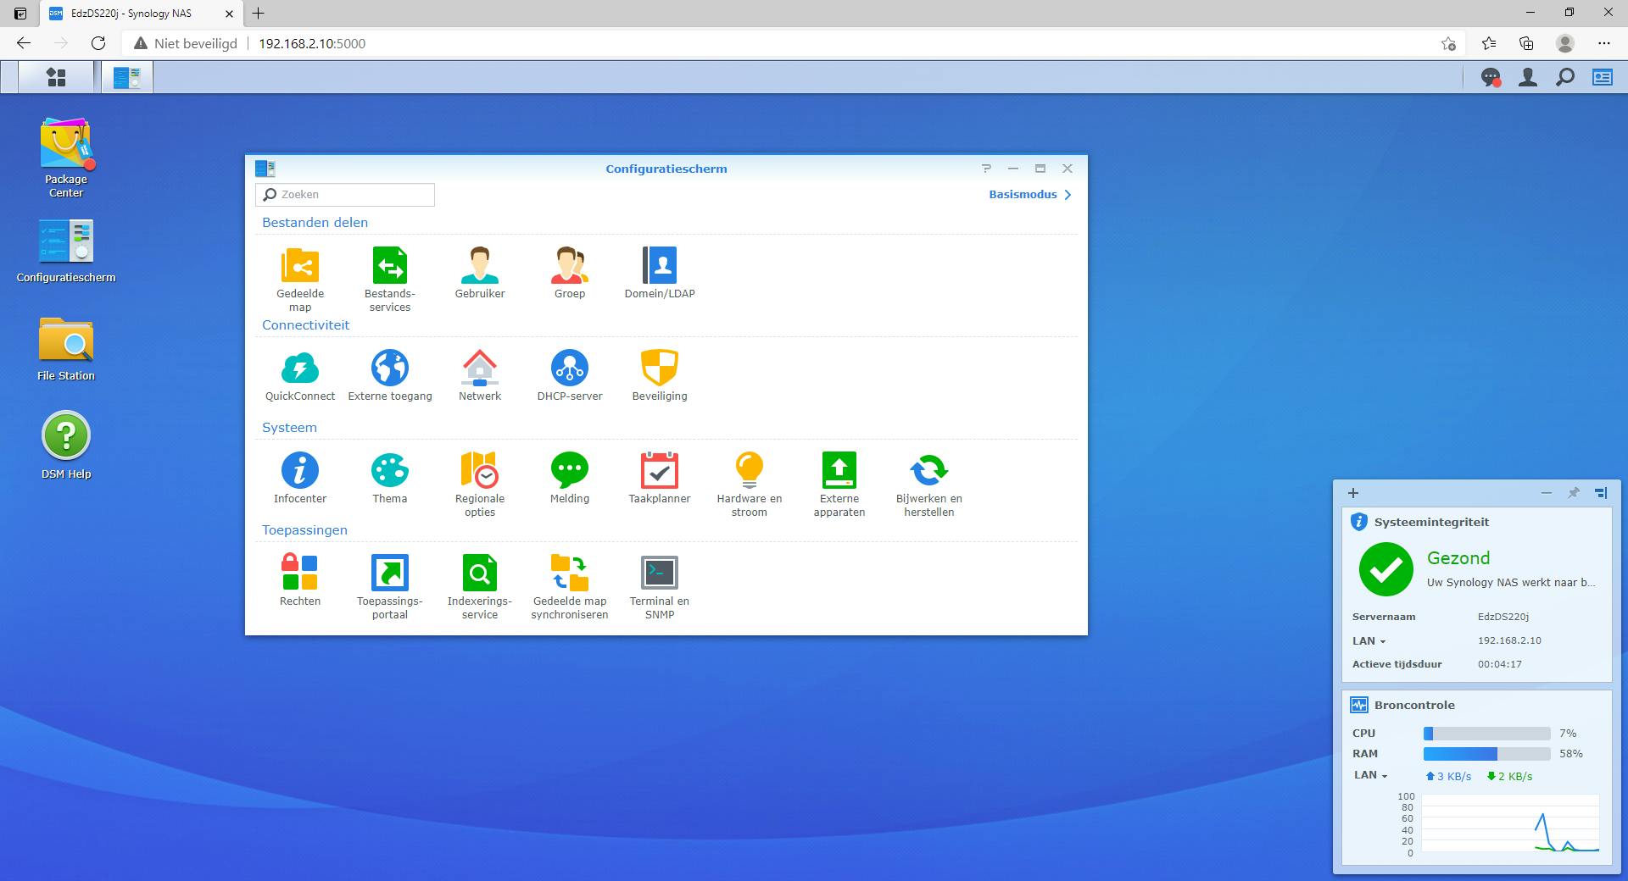The height and width of the screenshot is (881, 1628).
Task: Open the Taakplanner
Action: [x=660, y=478]
